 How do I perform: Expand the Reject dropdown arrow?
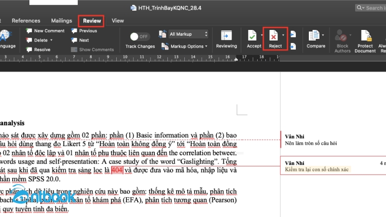pos(283,35)
